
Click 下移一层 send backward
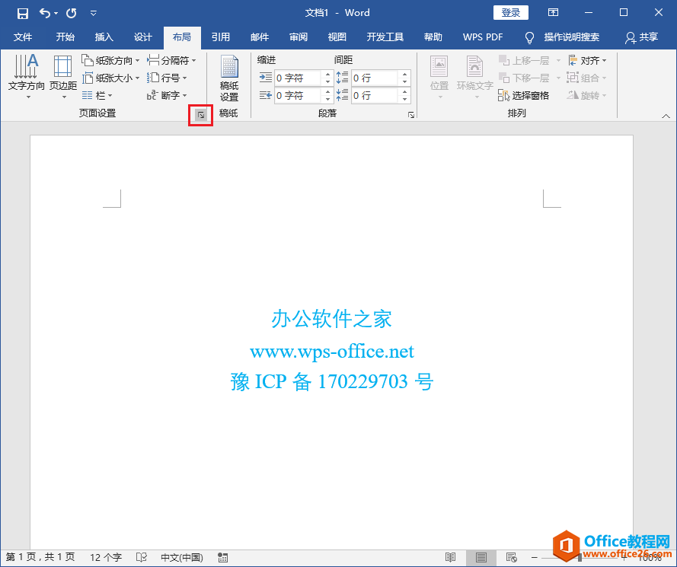tap(524, 78)
